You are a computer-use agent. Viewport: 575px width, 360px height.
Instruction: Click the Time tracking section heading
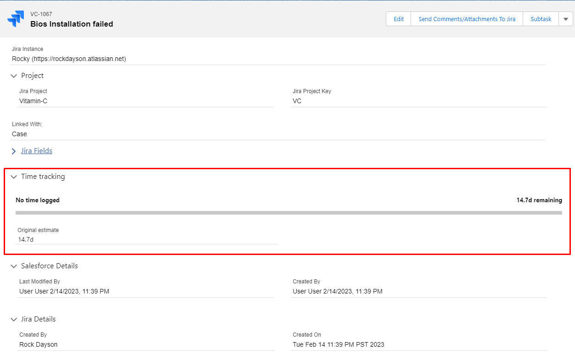click(x=43, y=177)
